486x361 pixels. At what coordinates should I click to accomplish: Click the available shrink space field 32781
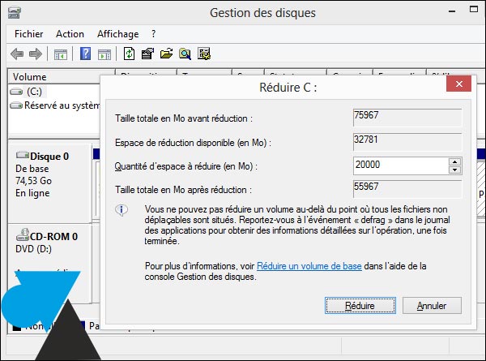tap(407, 142)
